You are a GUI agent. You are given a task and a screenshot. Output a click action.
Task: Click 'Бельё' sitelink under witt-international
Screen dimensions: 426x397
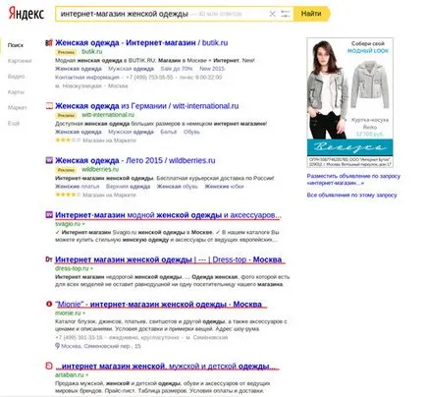click(169, 132)
